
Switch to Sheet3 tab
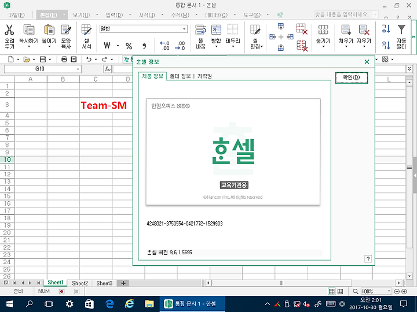pos(104,283)
